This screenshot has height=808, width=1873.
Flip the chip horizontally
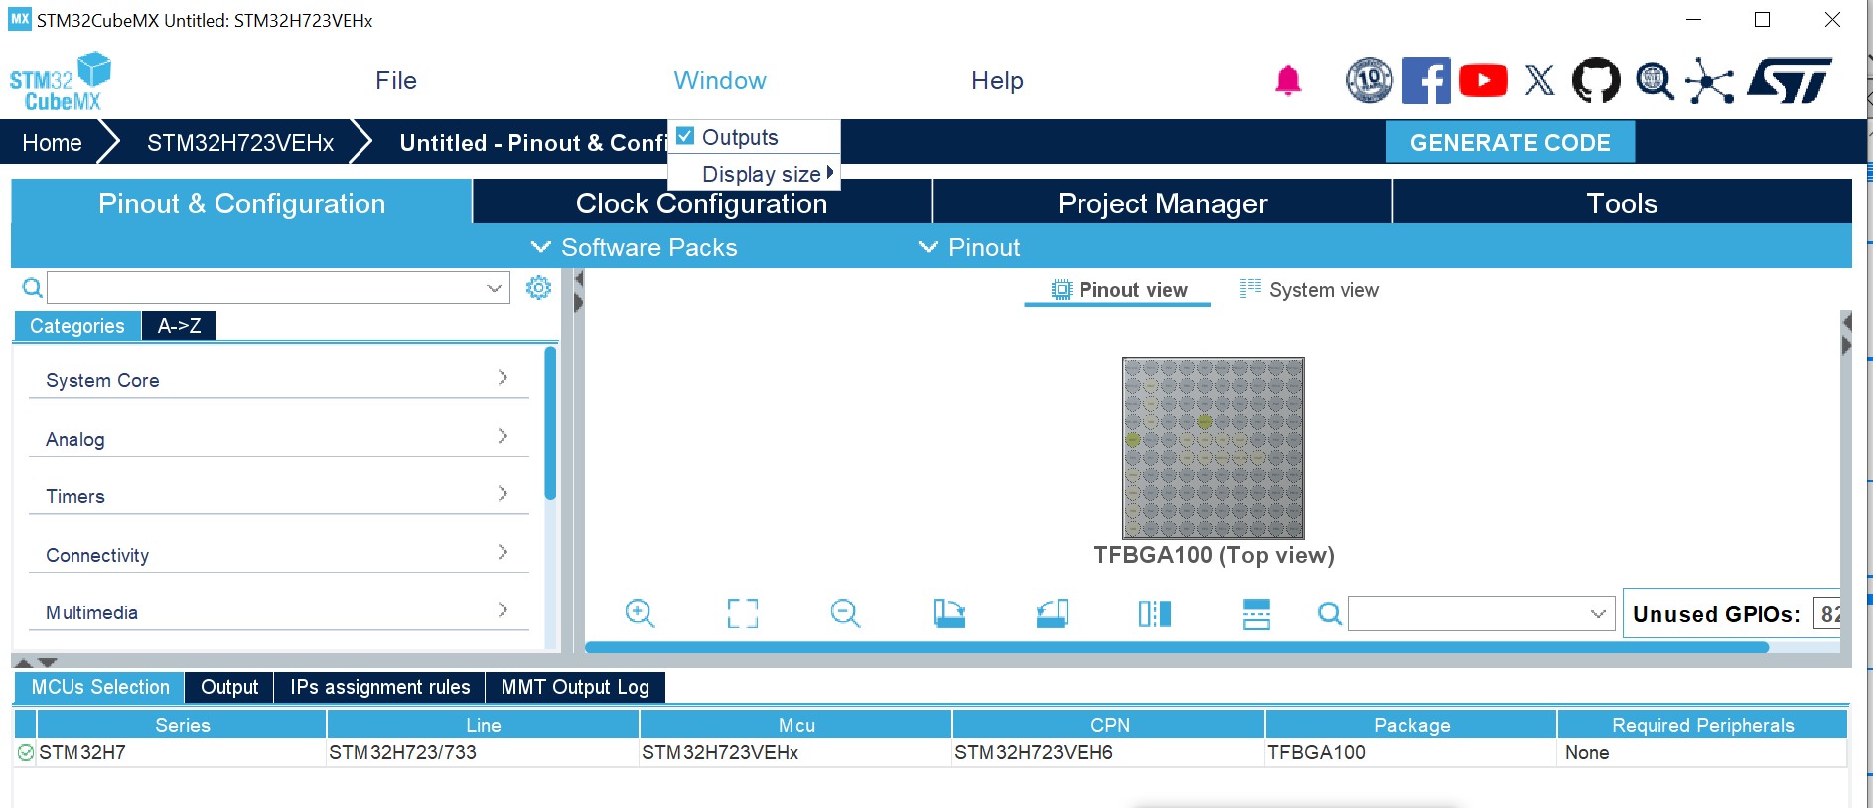[x=1154, y=613]
